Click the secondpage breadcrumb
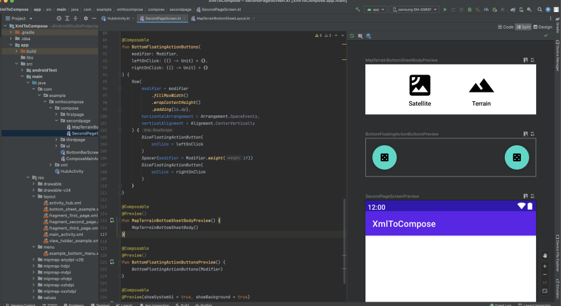The image size is (561, 306). [180, 10]
